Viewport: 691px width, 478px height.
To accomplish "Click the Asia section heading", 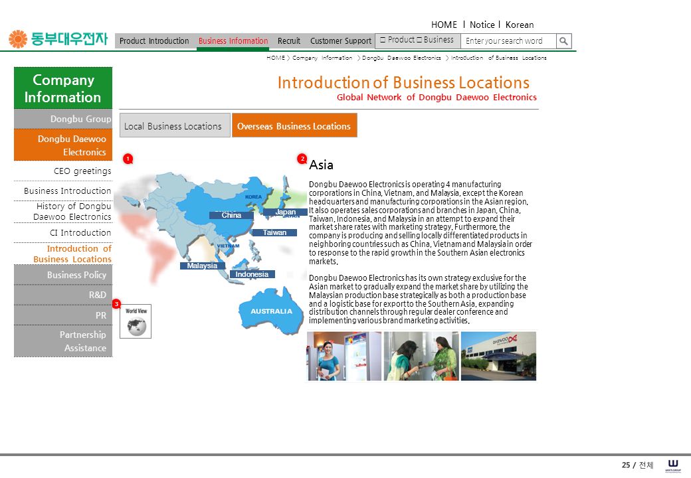I will tap(322, 165).
